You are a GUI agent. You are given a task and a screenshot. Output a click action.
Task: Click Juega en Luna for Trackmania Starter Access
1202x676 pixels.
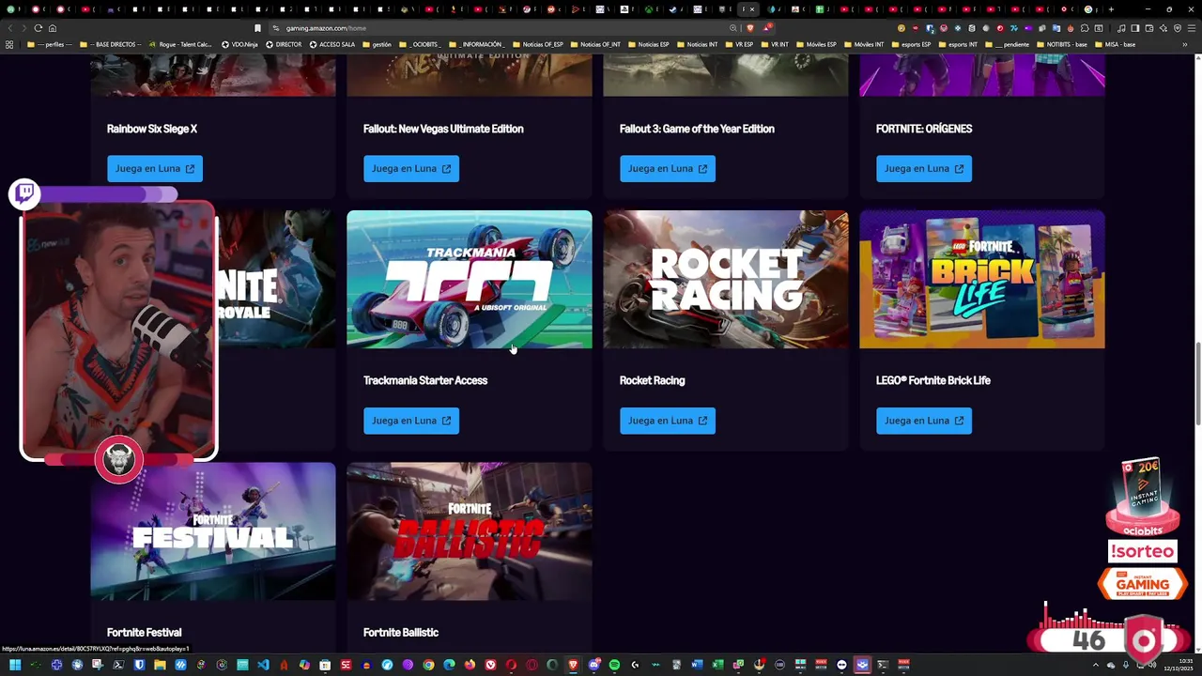pyautogui.click(x=411, y=421)
